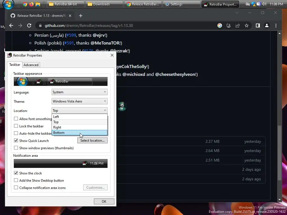Open issue link #599
Viewport: 287px width, 215px height.
point(71,35)
